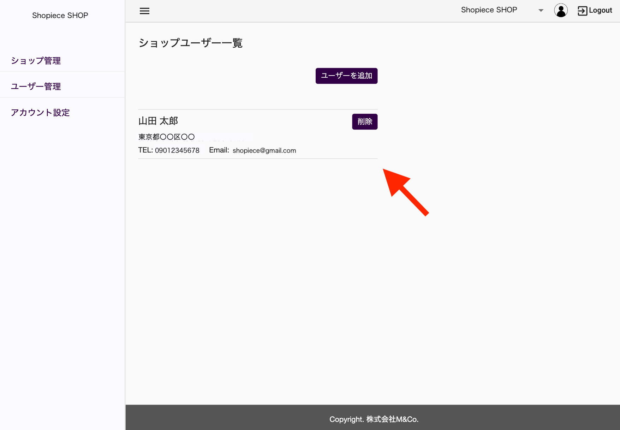
Task: Open the user avatar profile icon
Action: coord(561,11)
